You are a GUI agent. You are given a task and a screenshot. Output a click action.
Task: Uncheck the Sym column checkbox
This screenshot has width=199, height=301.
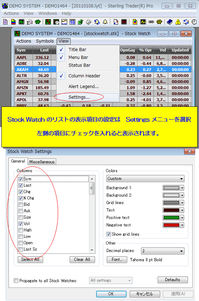(21, 179)
